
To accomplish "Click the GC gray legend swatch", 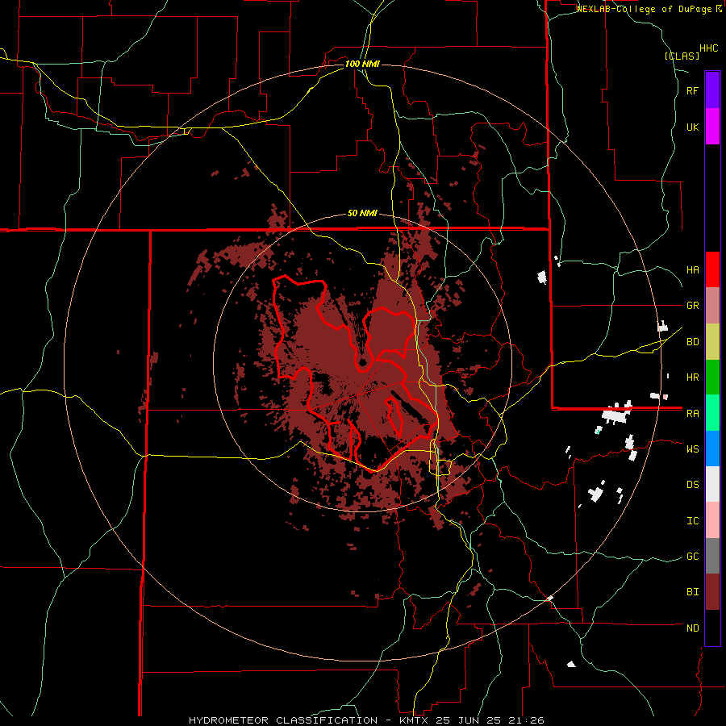I will [712, 556].
